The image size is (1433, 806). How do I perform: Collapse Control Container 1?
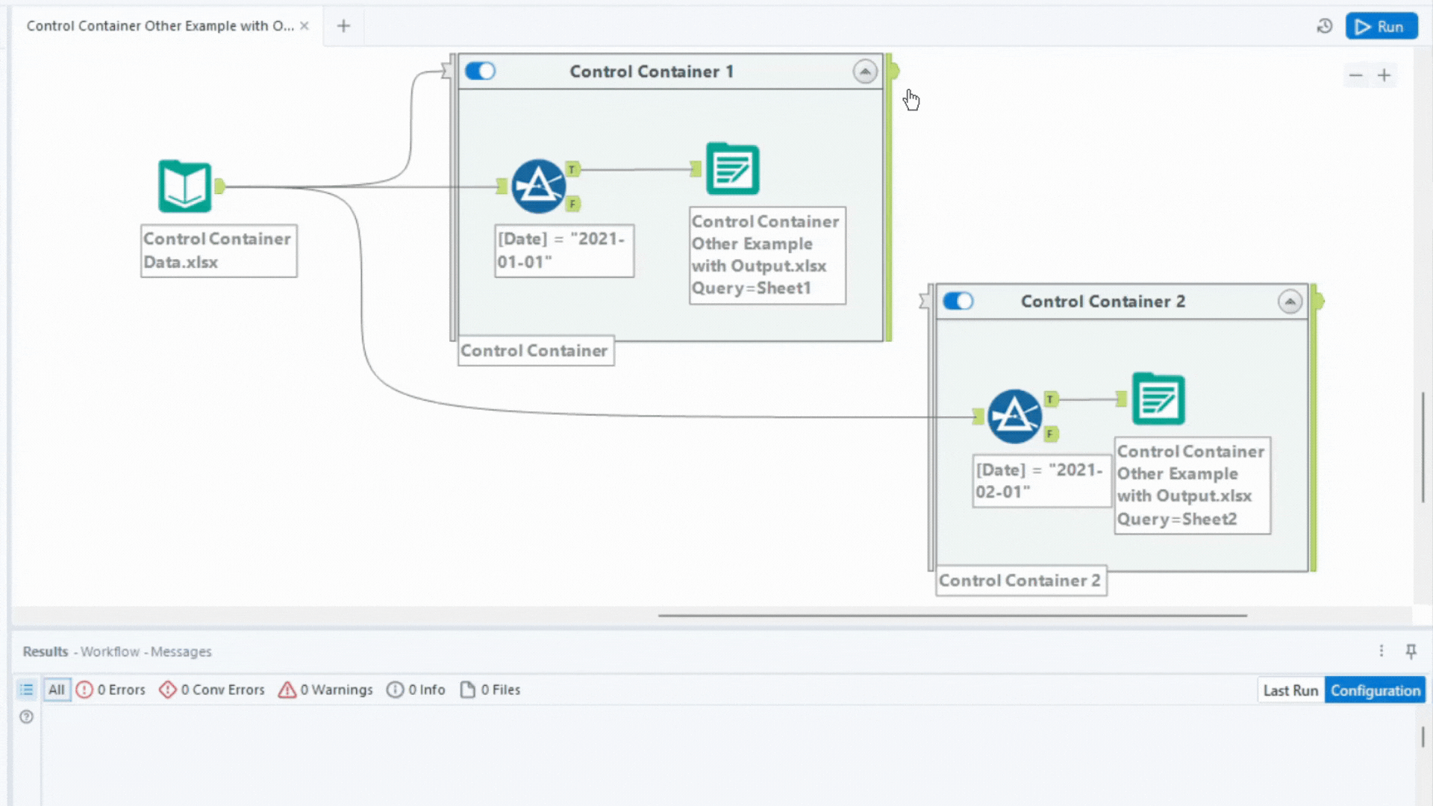[x=865, y=71]
